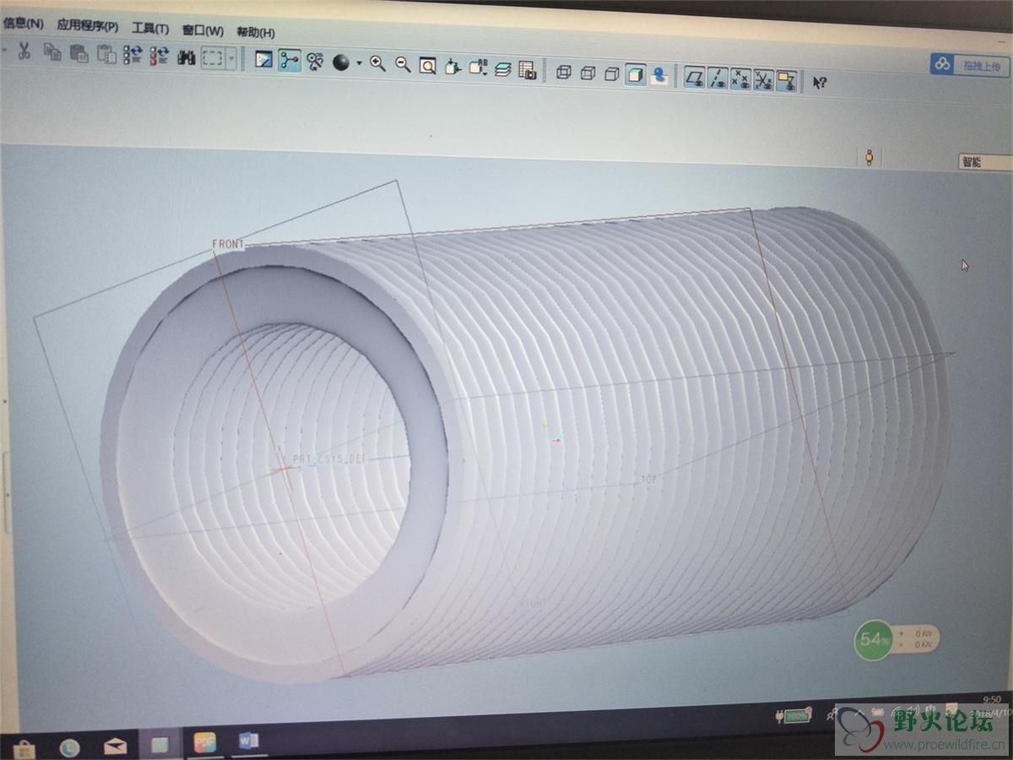The height and width of the screenshot is (760, 1013).
Task: Click the battery 100% tray indicator
Action: point(794,716)
